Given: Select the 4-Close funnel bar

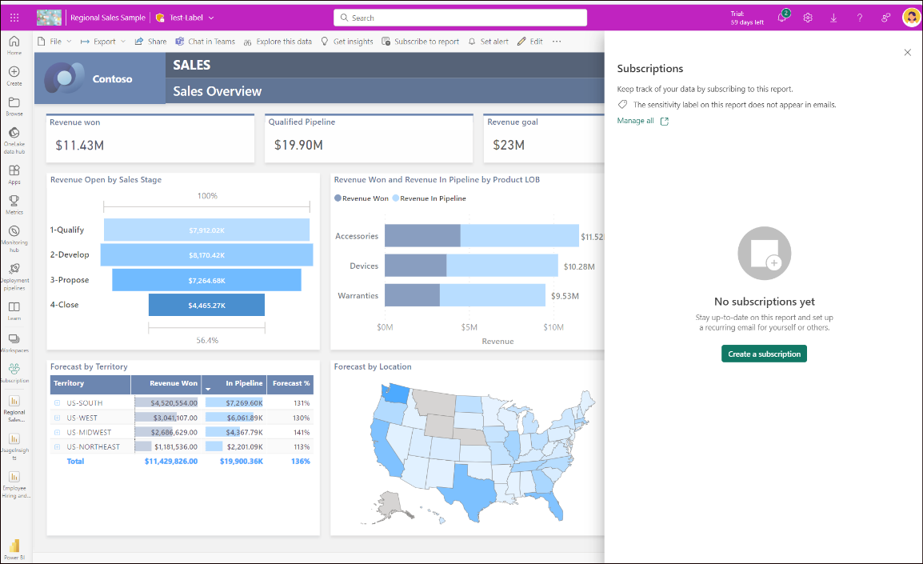Looking at the screenshot, I should [x=206, y=305].
